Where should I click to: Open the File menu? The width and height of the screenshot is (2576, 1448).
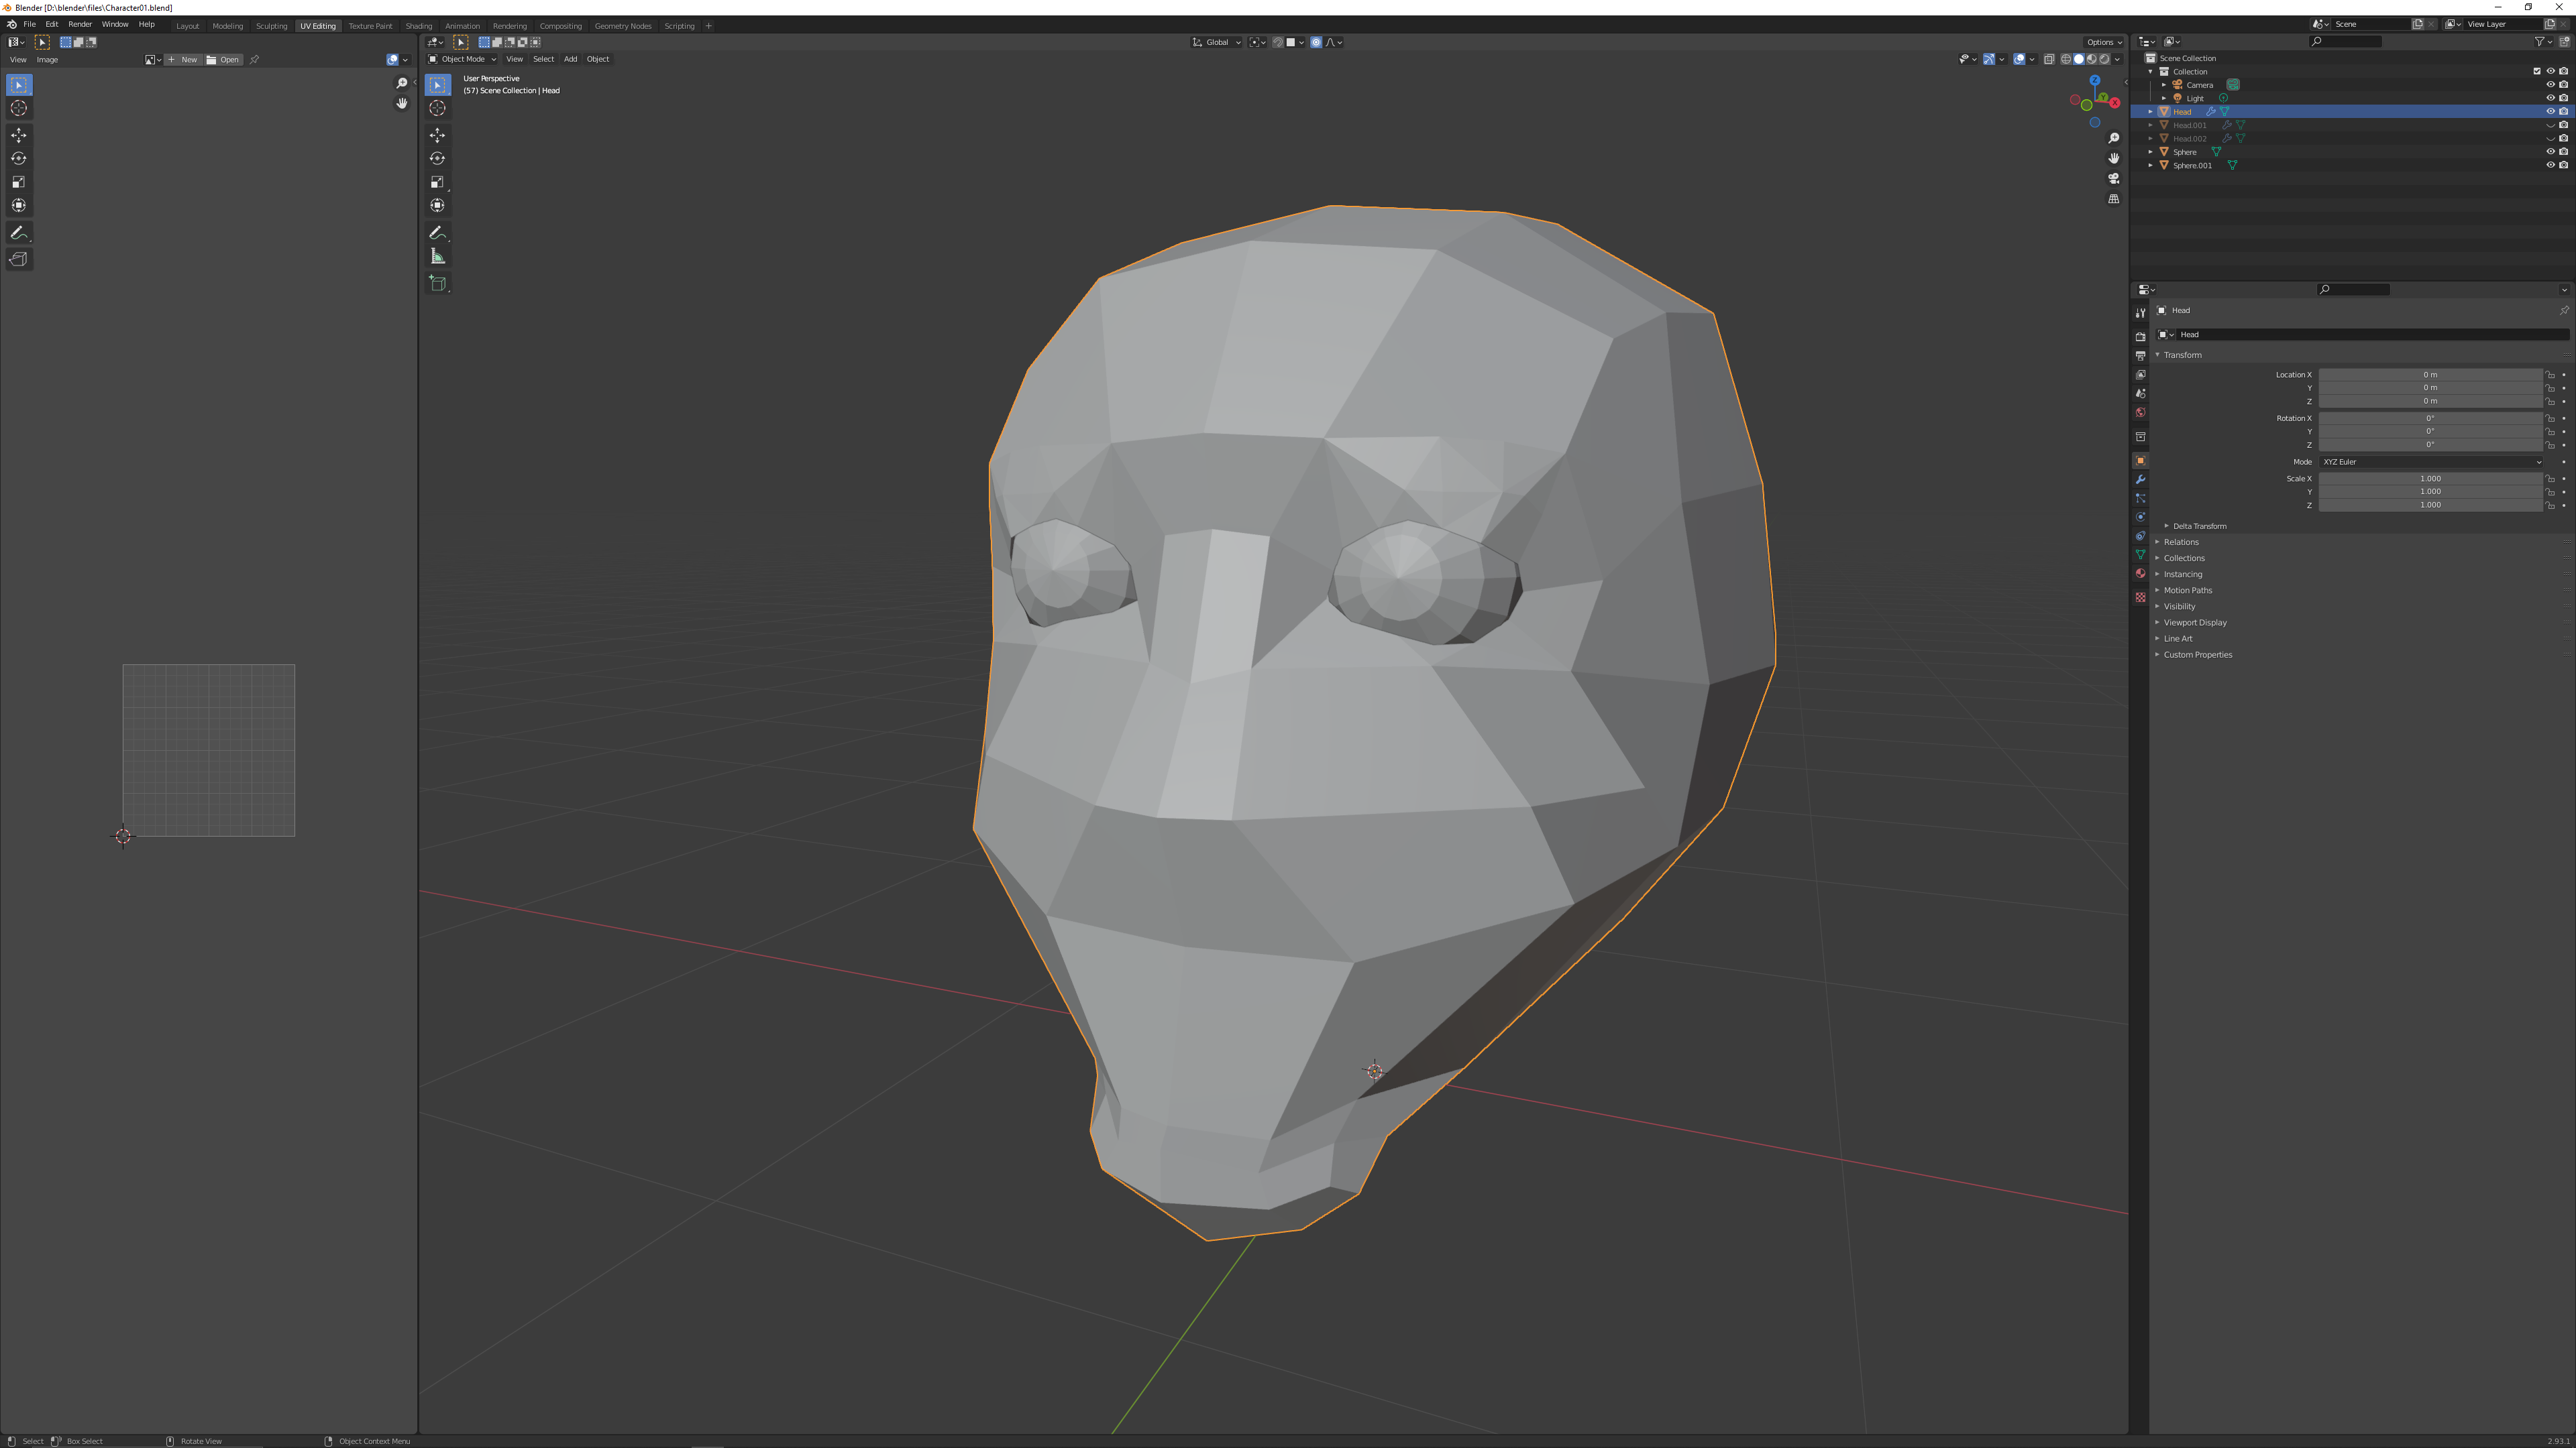(30, 24)
